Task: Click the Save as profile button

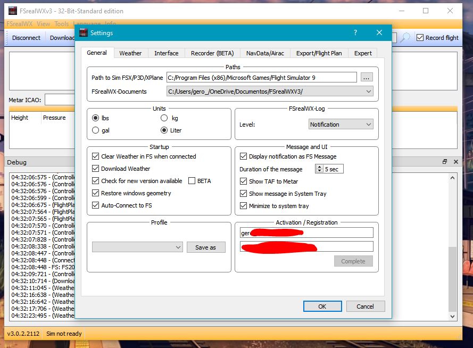Action: coord(206,247)
